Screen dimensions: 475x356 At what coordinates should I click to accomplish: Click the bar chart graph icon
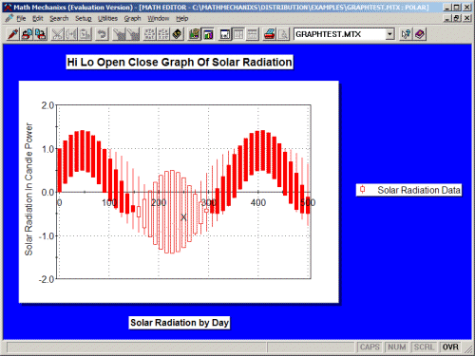pos(208,34)
